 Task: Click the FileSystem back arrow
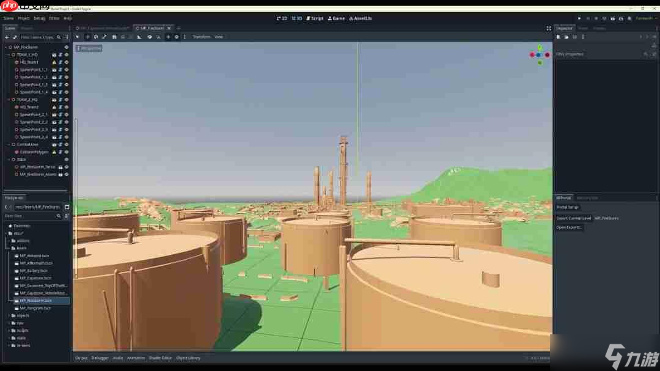[6, 207]
